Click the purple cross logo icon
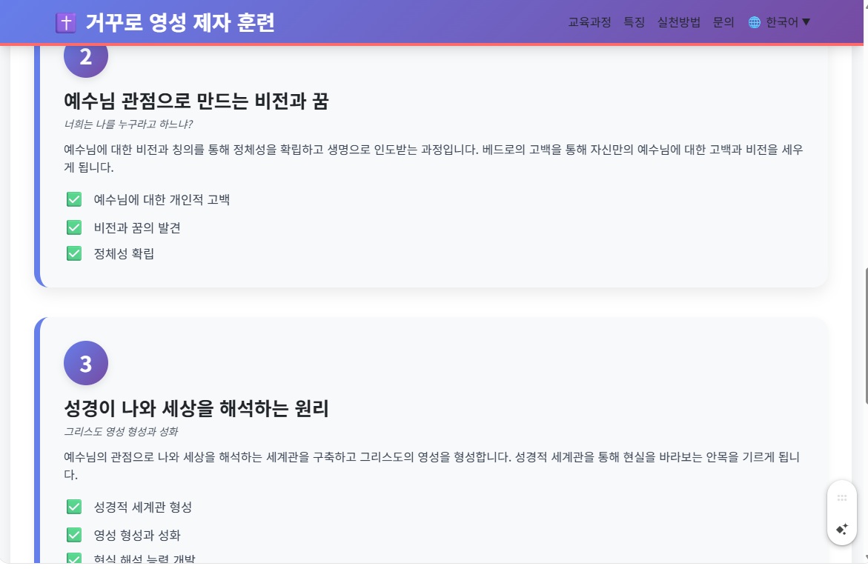 click(x=66, y=23)
